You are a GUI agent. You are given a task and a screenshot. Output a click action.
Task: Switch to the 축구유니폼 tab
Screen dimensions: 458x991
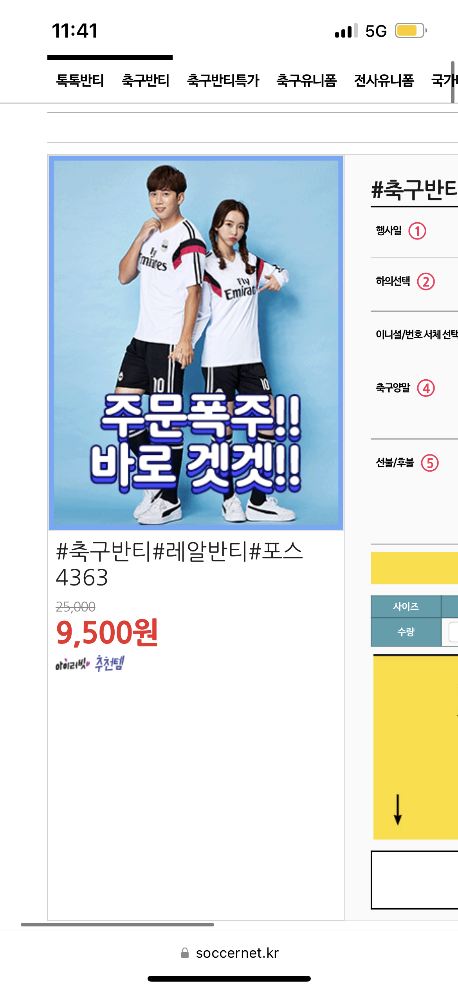coord(307,81)
